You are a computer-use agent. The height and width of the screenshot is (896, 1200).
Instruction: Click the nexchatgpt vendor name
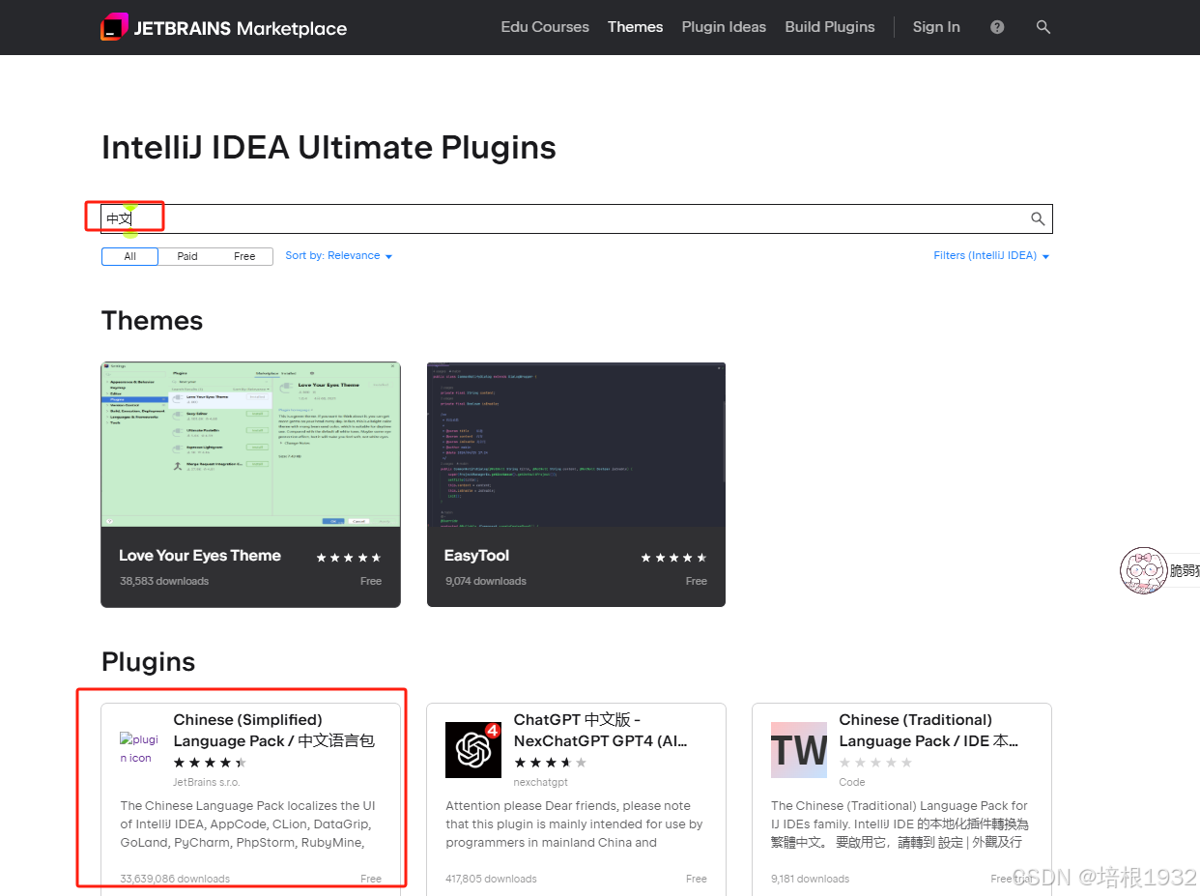click(541, 782)
